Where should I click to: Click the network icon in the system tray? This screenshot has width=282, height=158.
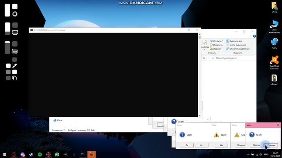[257, 154]
